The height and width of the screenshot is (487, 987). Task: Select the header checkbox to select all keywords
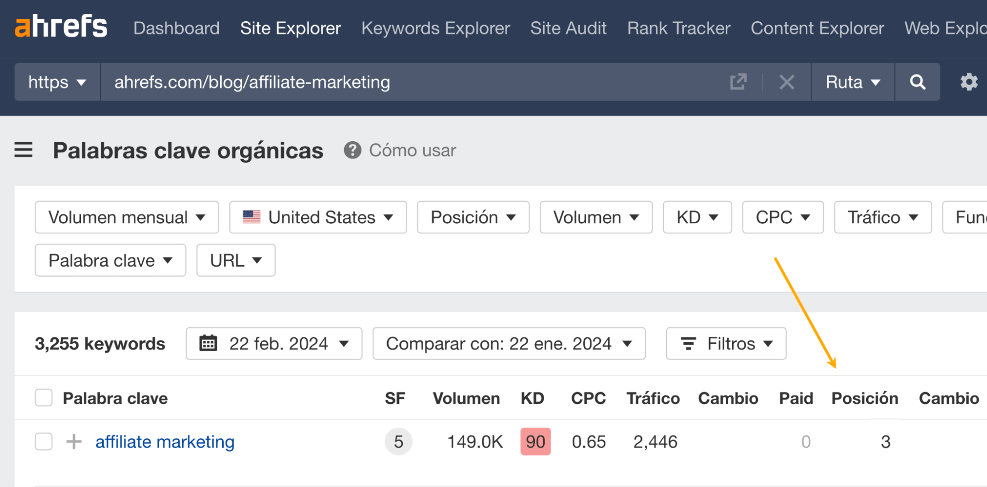pyautogui.click(x=43, y=398)
